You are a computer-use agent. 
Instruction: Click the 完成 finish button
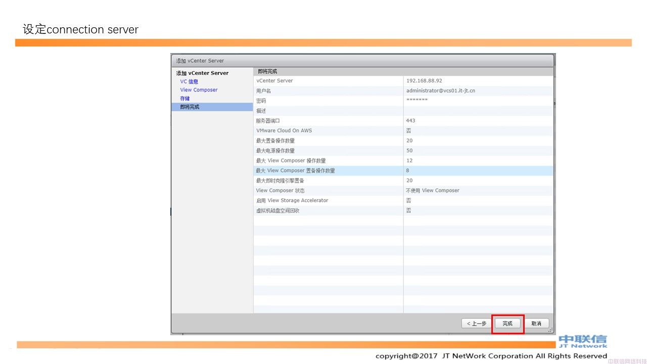tap(507, 324)
